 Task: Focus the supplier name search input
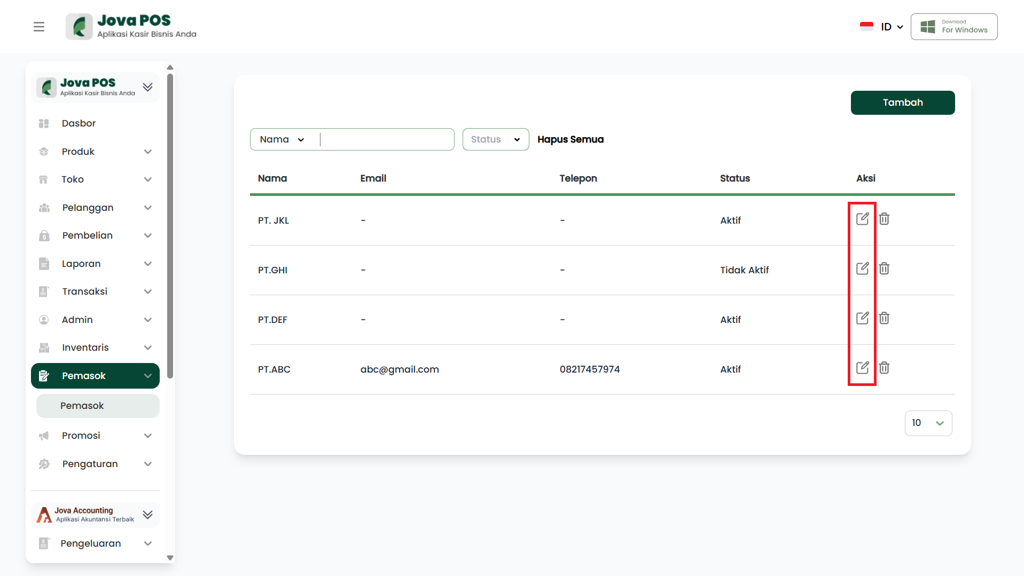point(386,139)
